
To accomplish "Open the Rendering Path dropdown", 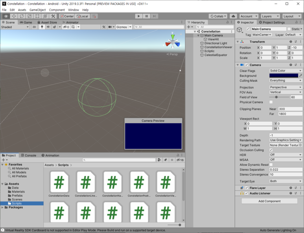I will [x=286, y=140].
